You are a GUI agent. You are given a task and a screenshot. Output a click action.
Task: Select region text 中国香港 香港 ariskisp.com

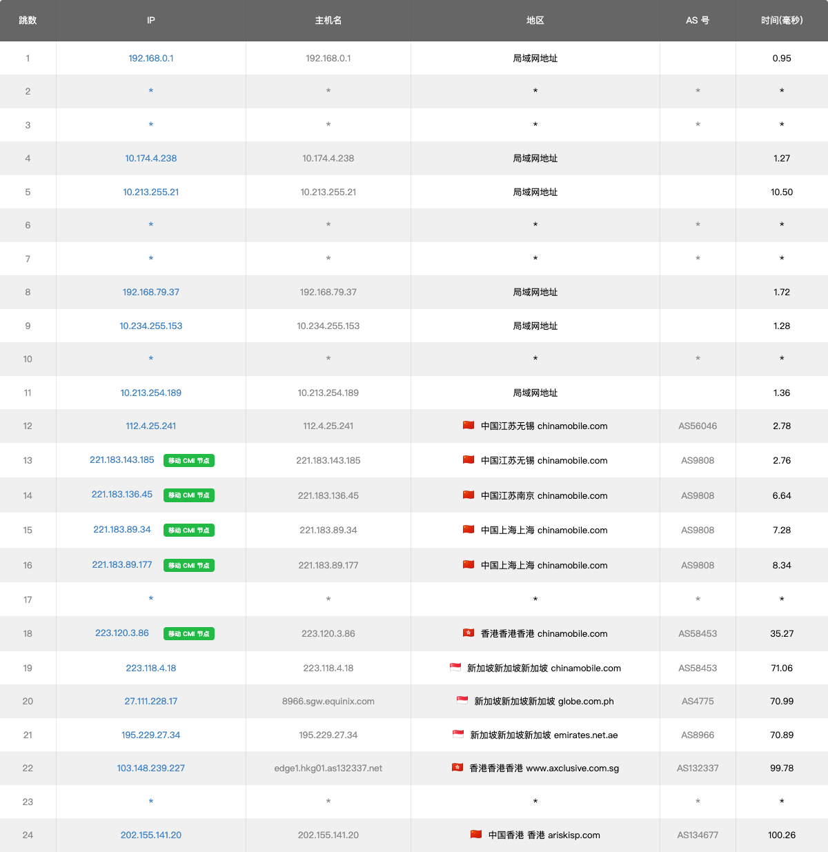tap(544, 835)
